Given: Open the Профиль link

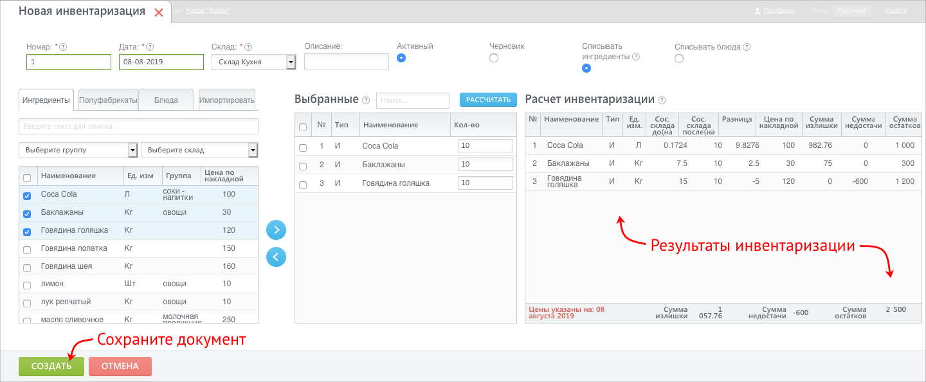Looking at the screenshot, I should [779, 11].
